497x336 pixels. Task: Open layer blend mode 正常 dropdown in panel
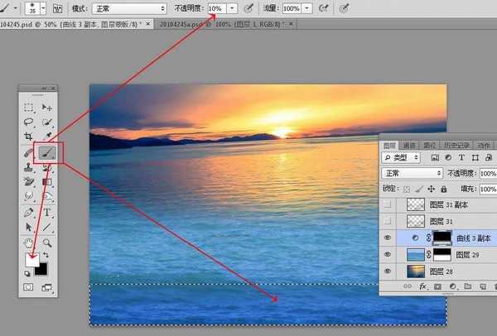coord(413,174)
